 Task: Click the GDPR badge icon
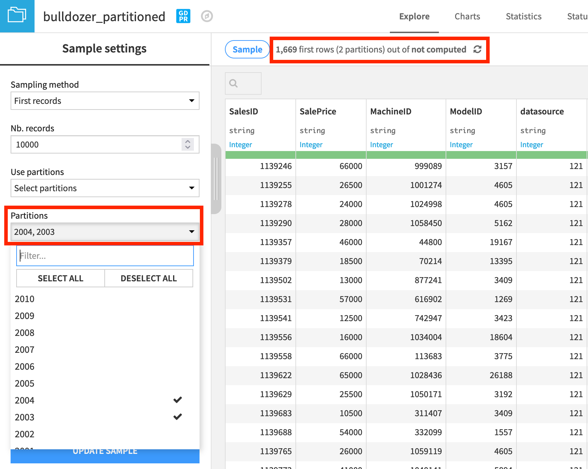click(183, 16)
